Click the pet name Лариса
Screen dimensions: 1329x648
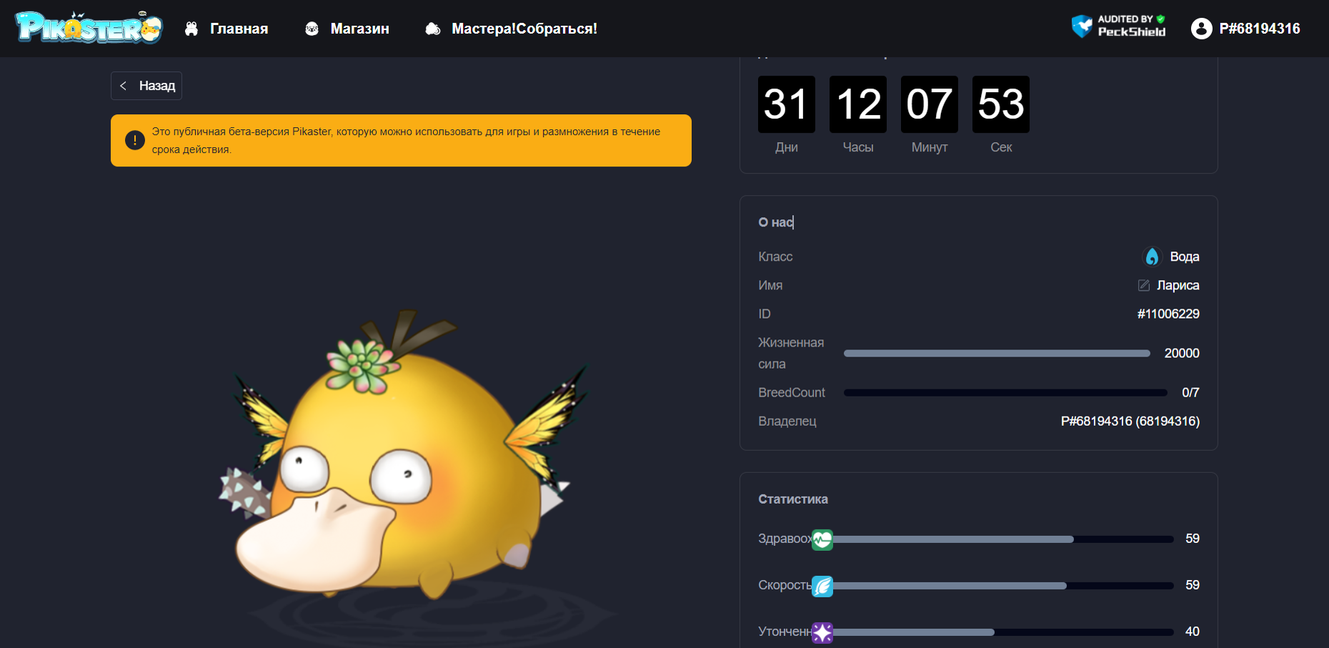(x=1178, y=285)
